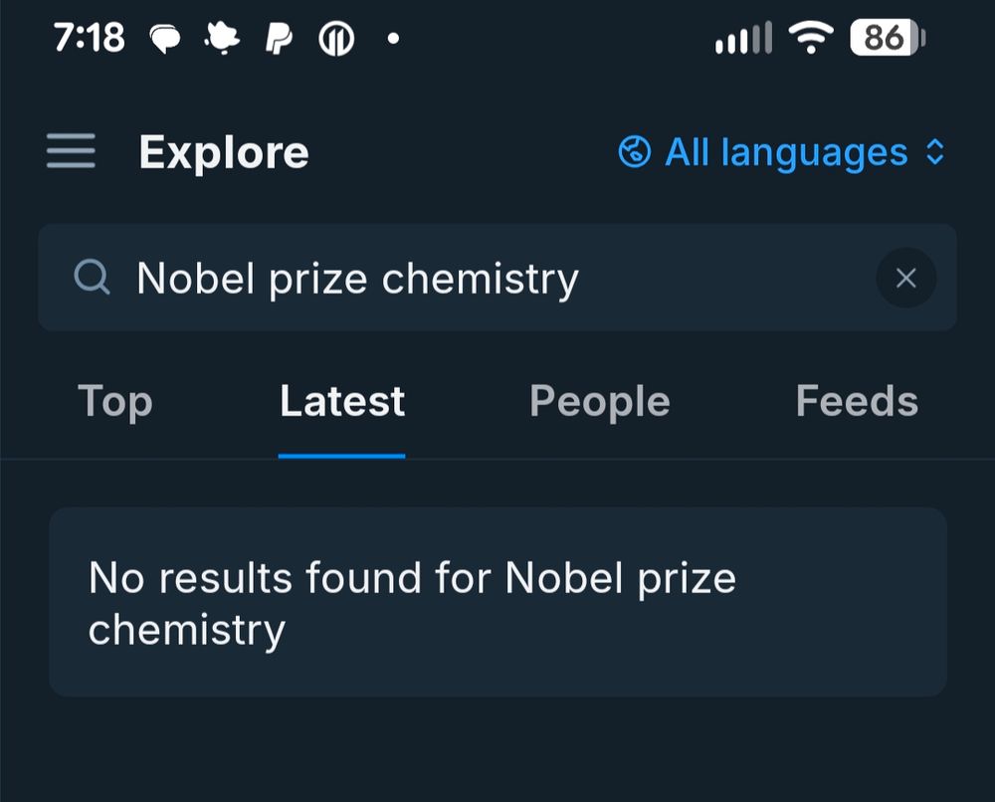Expand the language filter options
Viewport: 995px width, 802px height.
[x=786, y=152]
